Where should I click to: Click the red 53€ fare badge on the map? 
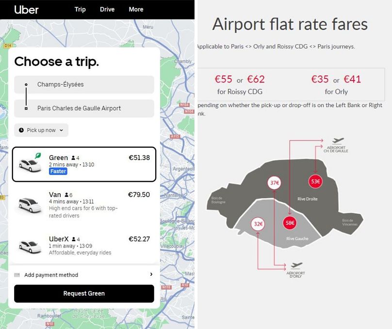pyautogui.click(x=315, y=182)
